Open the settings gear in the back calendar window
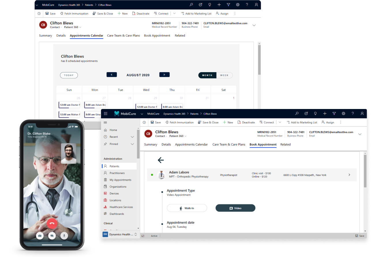 click(x=238, y=5)
